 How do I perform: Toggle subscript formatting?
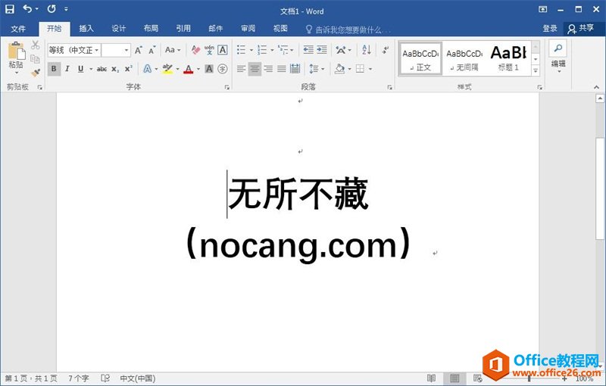(x=115, y=69)
